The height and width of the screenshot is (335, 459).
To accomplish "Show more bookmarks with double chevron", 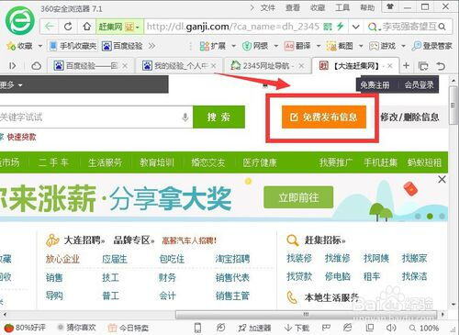I will click(x=151, y=46).
